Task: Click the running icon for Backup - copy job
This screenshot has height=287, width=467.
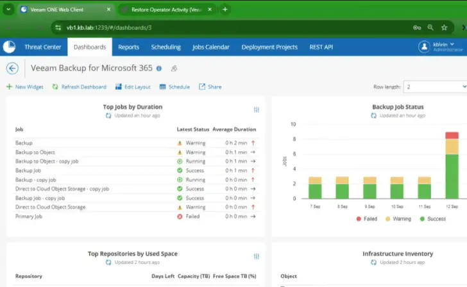Action: [x=180, y=180]
